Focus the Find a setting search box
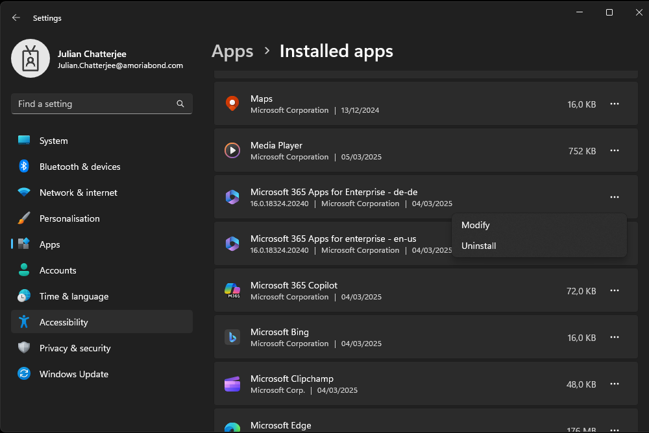Screen dimensions: 649x433 click(102, 104)
